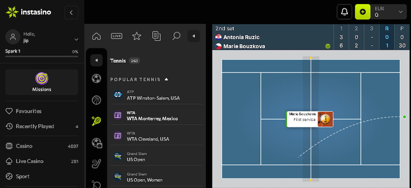
Task: Click the Instasino logo
Action: pos(28,12)
